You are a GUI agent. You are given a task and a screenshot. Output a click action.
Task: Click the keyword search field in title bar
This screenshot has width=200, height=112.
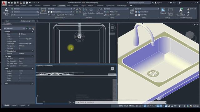pos(140,2)
